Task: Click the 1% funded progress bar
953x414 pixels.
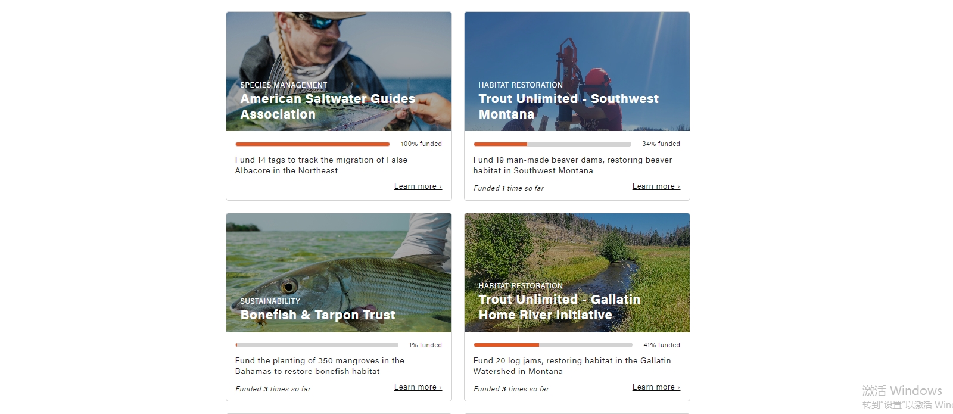Action: click(x=317, y=345)
